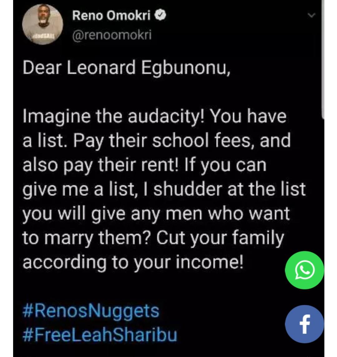The width and height of the screenshot is (337, 357).
Task: Click 'according to your income!' closing line
Action: (x=133, y=262)
